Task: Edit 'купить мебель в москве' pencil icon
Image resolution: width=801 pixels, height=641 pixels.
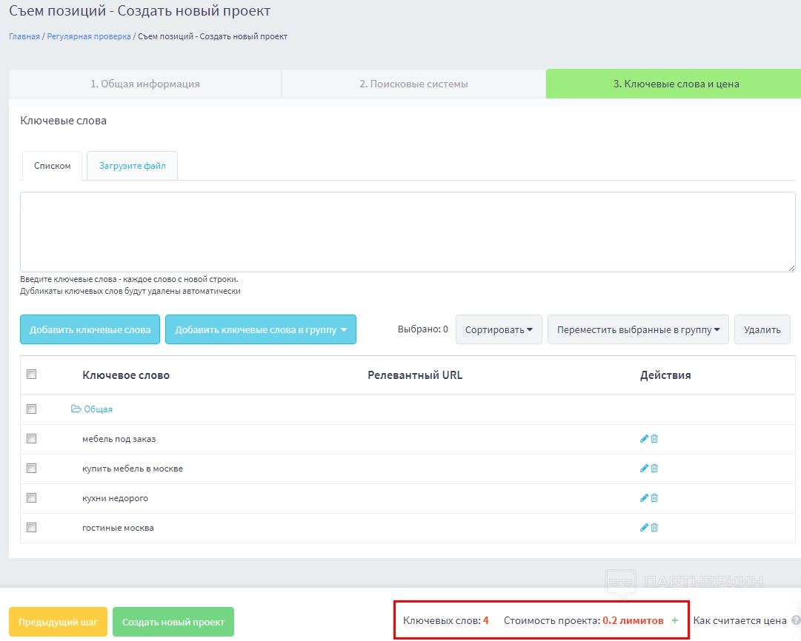Action: [x=644, y=469]
